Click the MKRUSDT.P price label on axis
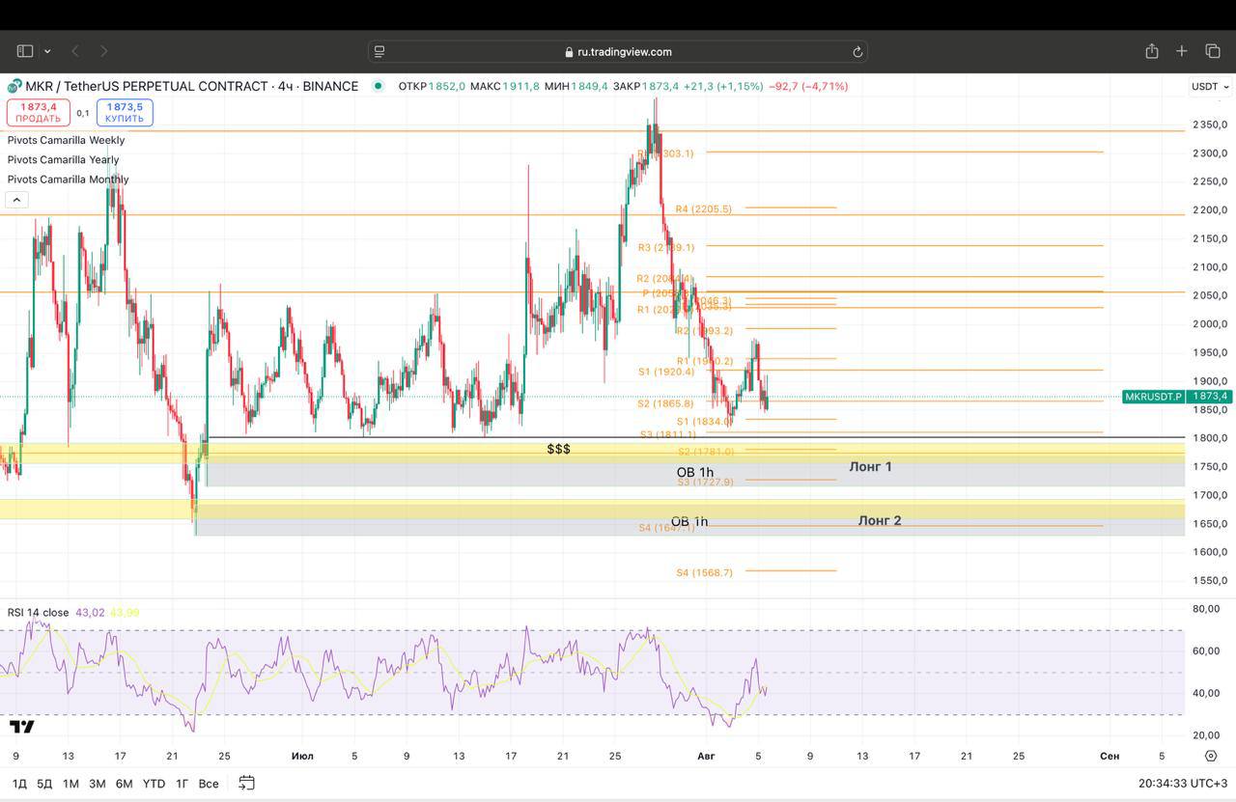Viewport: 1236px width, 802px height. point(1153,397)
